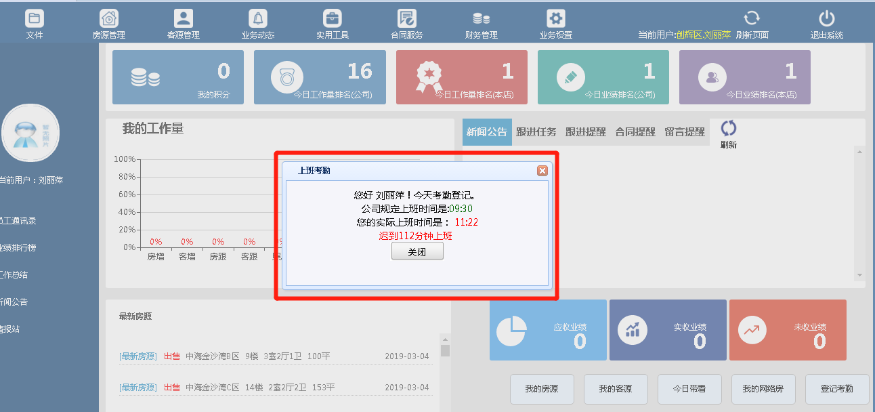Select the 留言提醒 tab

684,132
